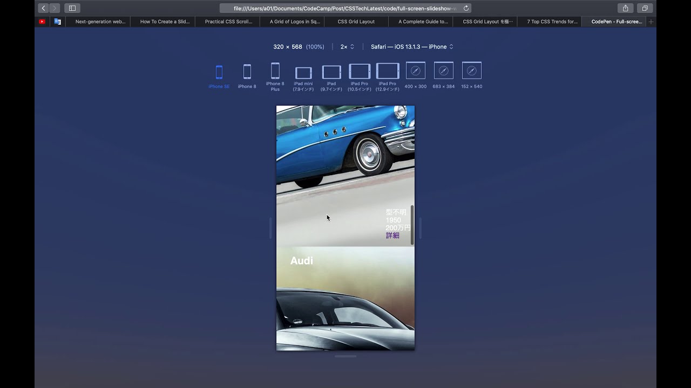The image size is (691, 388).
Task: Click the right-edge viewport resize handle
Action: [x=420, y=228]
